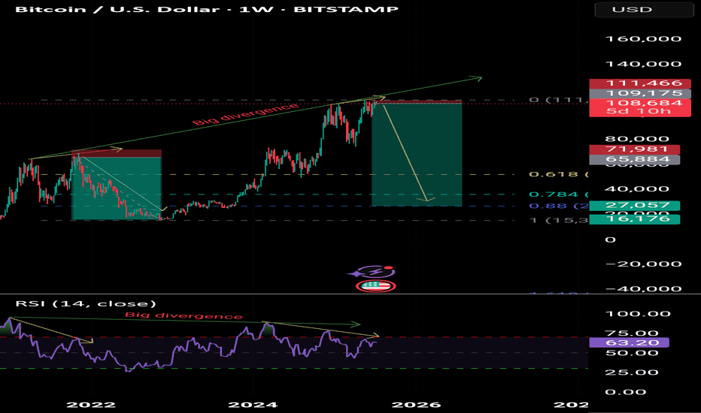Screen dimensions: 701x413
Task: Click the 160,000 price axis label
Action: click(643, 39)
